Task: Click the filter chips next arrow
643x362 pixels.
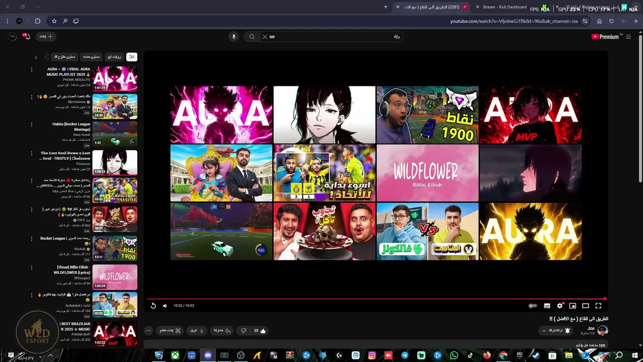Action: 36,57
